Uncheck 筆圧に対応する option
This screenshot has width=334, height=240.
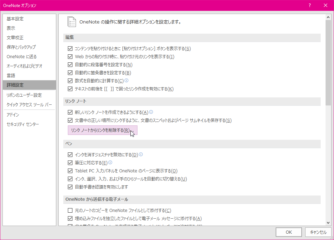tap(70, 163)
